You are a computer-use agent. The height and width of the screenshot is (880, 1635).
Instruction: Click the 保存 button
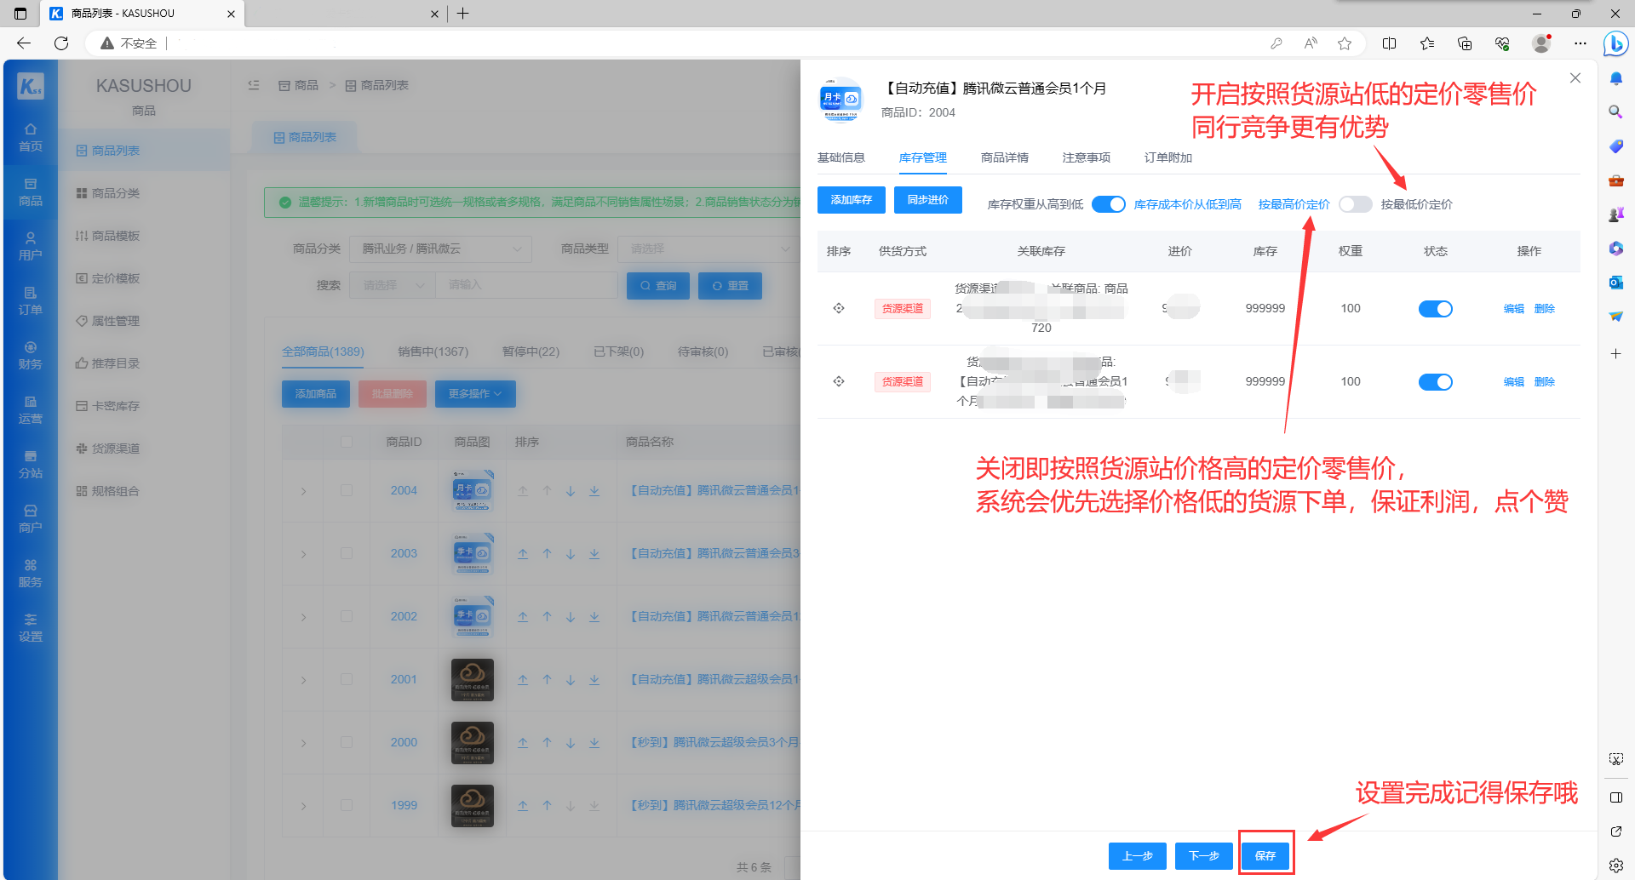[1265, 856]
